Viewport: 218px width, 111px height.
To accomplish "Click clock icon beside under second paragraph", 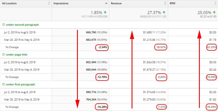I will click(3, 25).
